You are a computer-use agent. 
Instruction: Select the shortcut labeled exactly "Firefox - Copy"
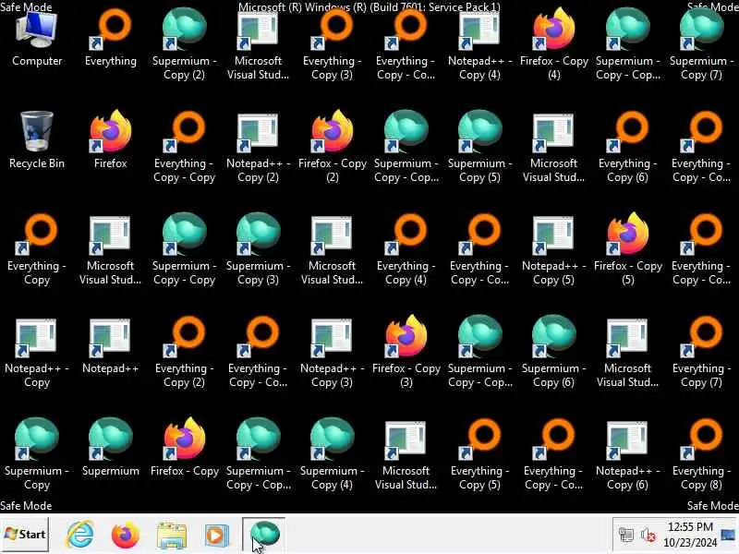pos(184,448)
